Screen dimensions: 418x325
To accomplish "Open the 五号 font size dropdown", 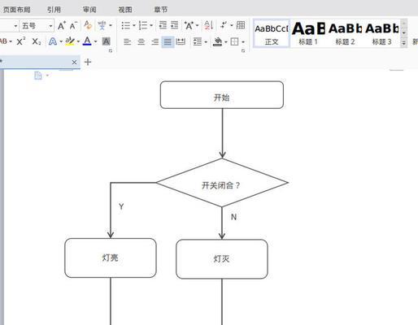I will (50, 26).
